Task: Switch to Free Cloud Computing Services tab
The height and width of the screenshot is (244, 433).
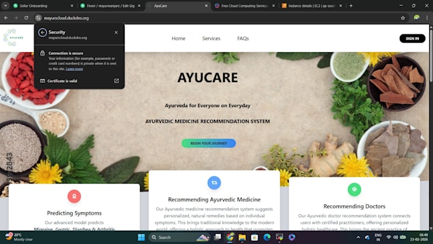Action: [x=245, y=6]
